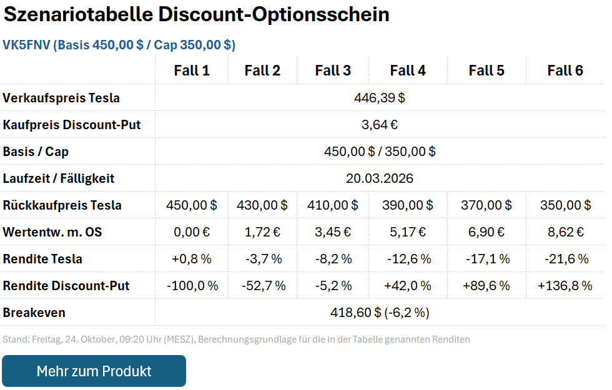Click the 446,39 $ Verkaufspreis value
This screenshot has height=390, width=612.
click(x=380, y=98)
